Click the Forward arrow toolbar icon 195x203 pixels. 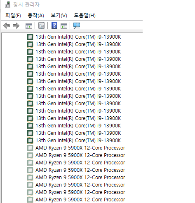click(x=16, y=25)
